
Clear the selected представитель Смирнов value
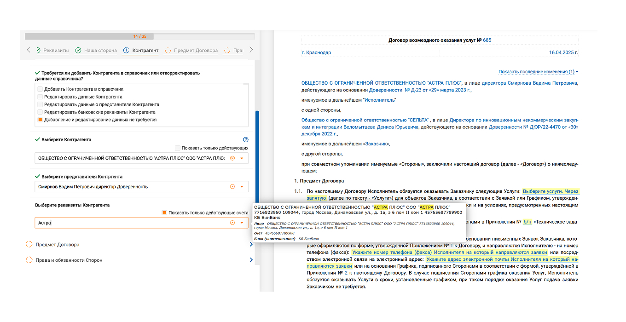[x=232, y=187]
